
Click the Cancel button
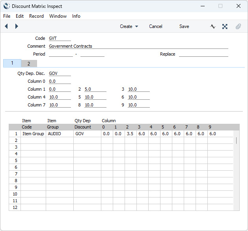(156, 26)
